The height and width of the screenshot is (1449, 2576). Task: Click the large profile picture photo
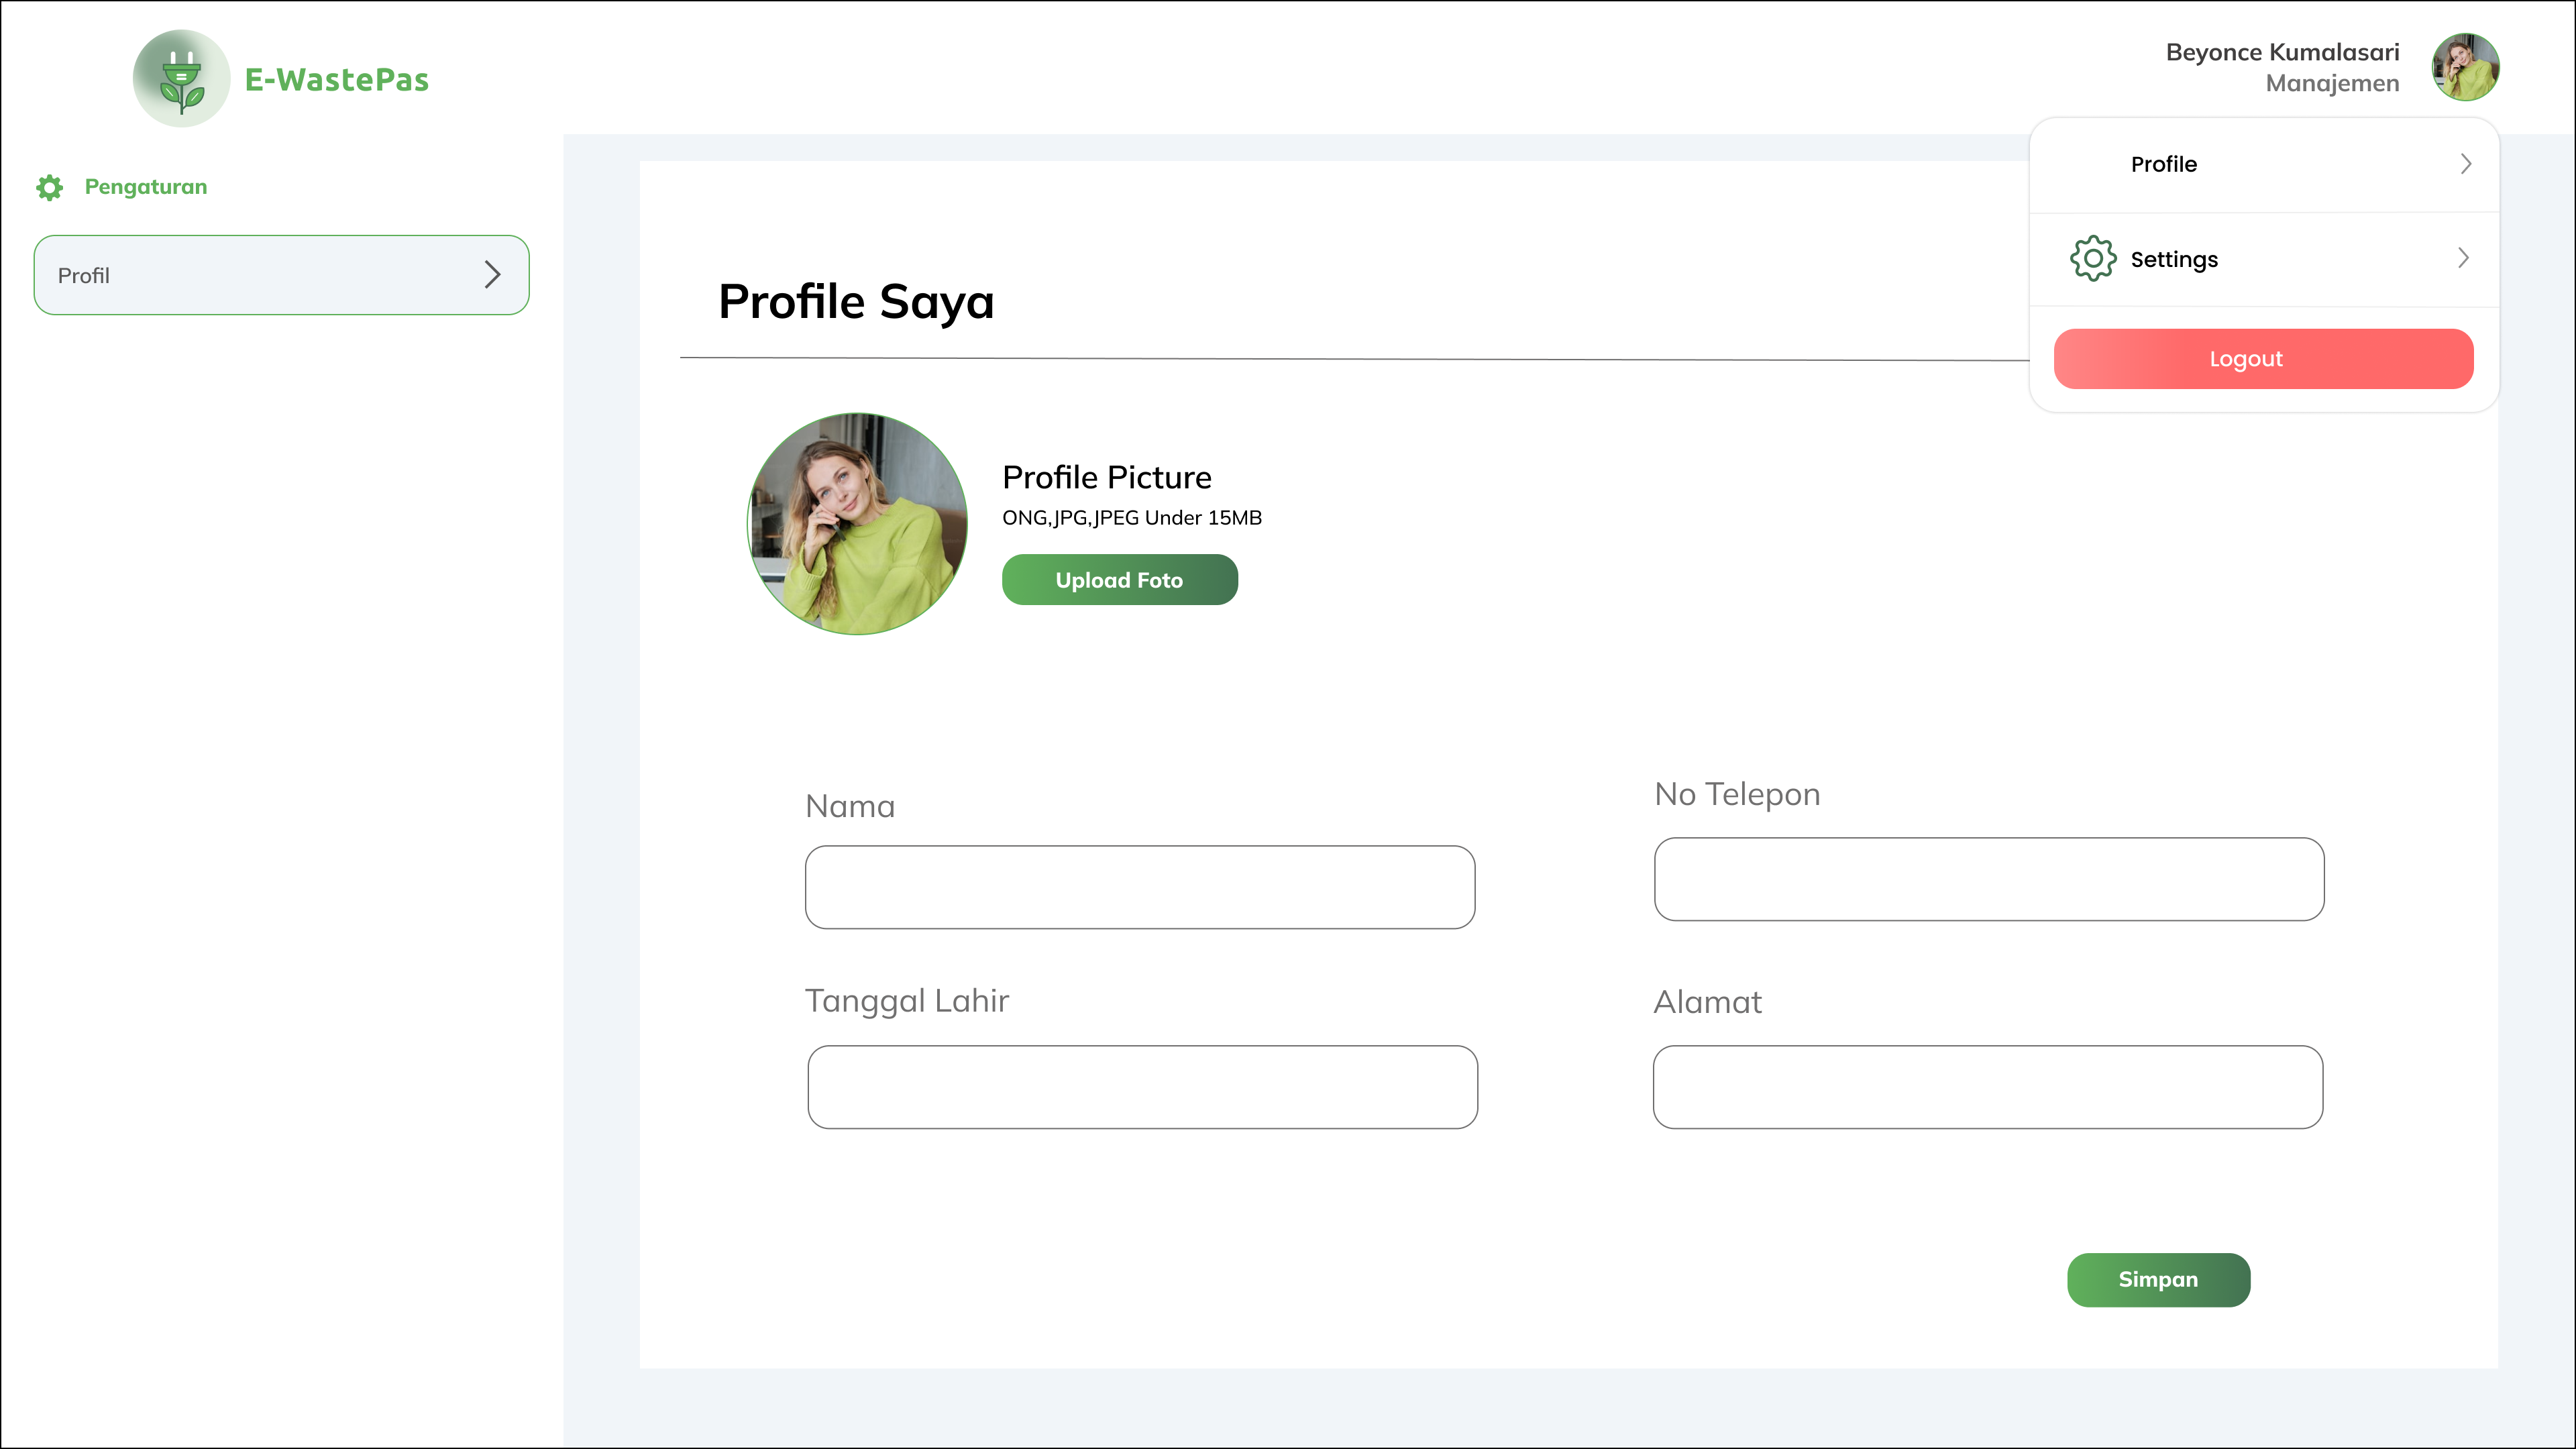(x=857, y=524)
